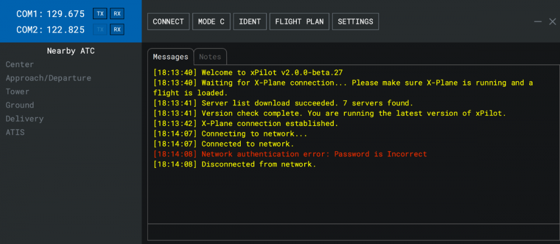560x244 pixels.
Task: Minimize the xPilot window
Action: 538,22
